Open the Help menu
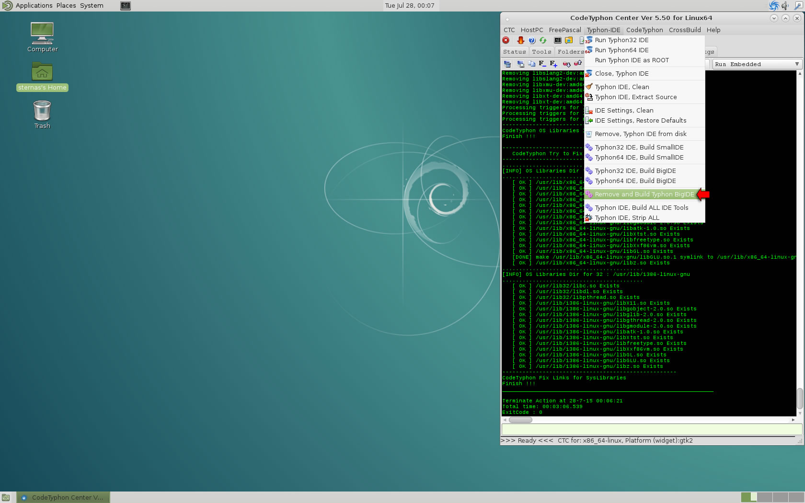The image size is (805, 503). pyautogui.click(x=713, y=30)
